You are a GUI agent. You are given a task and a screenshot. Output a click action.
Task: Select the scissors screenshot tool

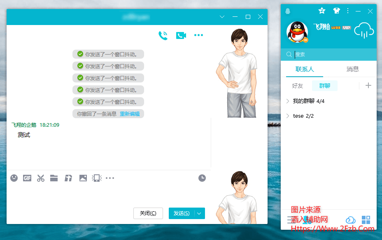(x=40, y=178)
